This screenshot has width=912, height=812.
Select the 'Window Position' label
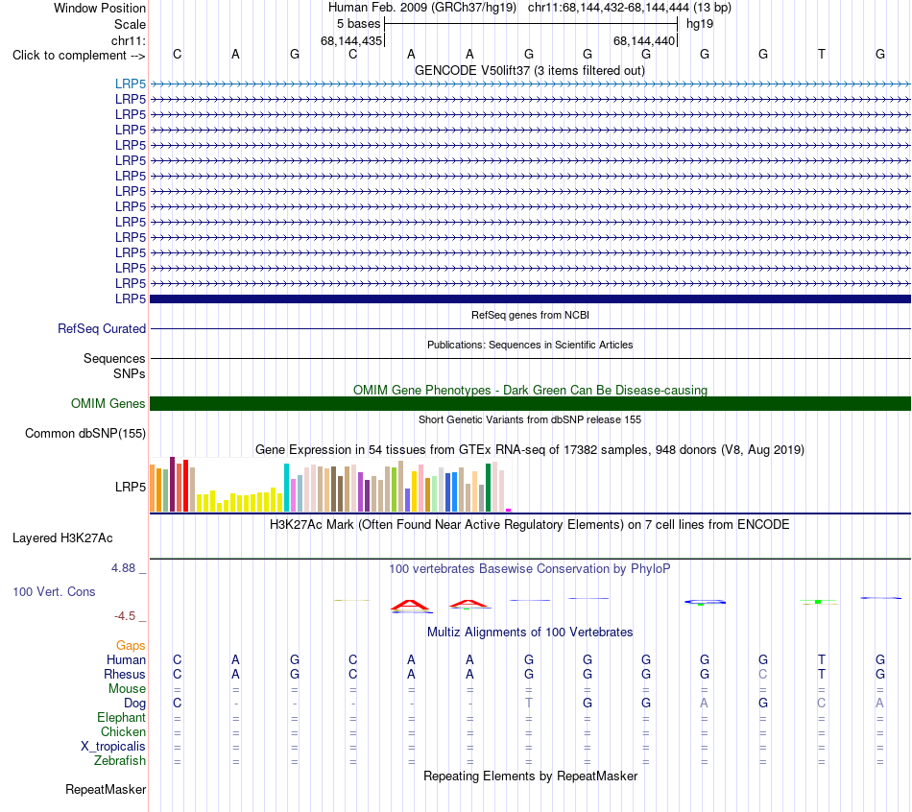pos(100,8)
